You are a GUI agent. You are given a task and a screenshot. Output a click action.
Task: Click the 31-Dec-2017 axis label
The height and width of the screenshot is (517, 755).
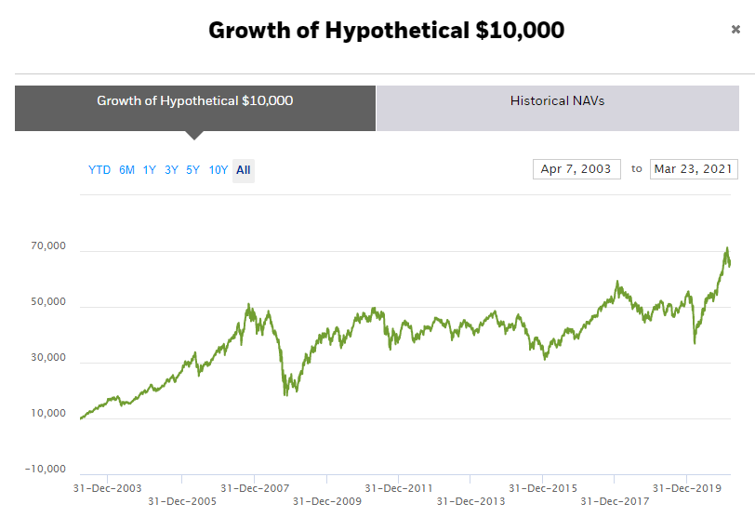pyautogui.click(x=615, y=501)
